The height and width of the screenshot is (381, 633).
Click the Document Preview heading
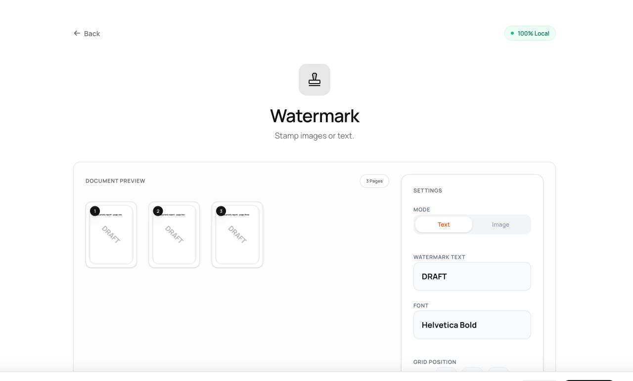(x=115, y=181)
